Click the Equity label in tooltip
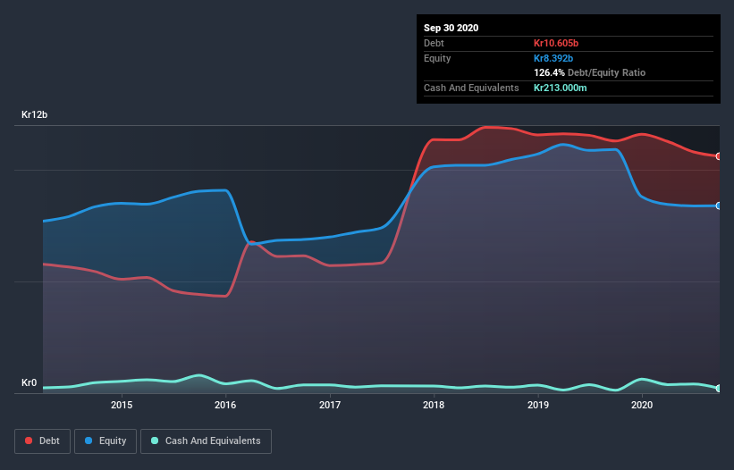The image size is (734, 470). (437, 58)
